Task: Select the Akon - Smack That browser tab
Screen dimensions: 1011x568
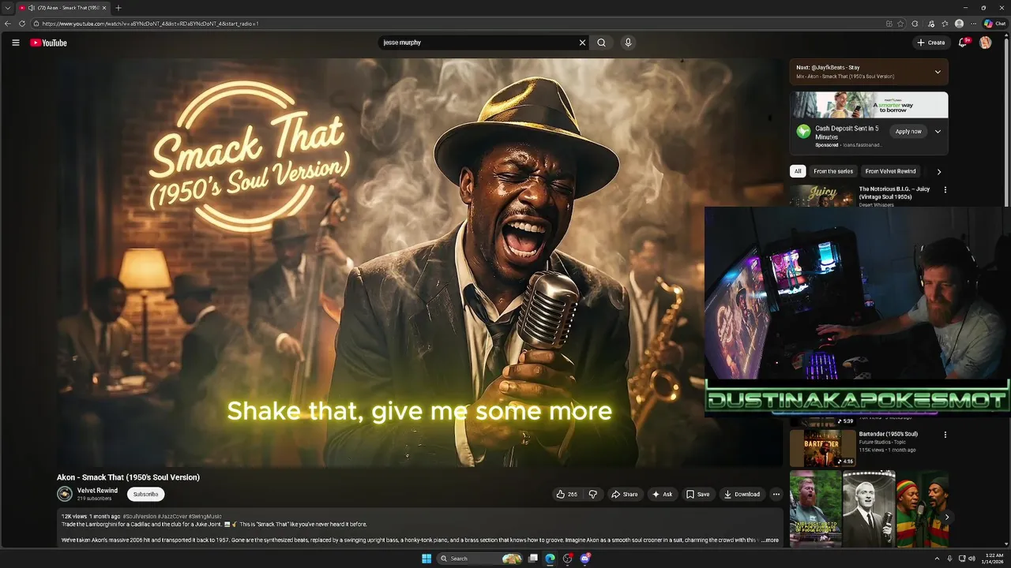Action: pyautogui.click(x=63, y=8)
